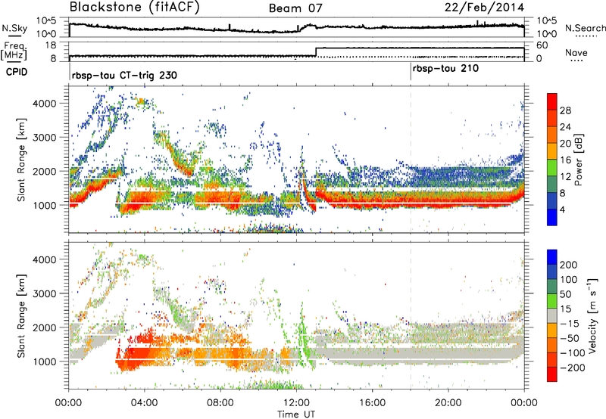The width and height of the screenshot is (606, 419).
Task: Click the '08:00' time axis label
Action: click(220, 403)
